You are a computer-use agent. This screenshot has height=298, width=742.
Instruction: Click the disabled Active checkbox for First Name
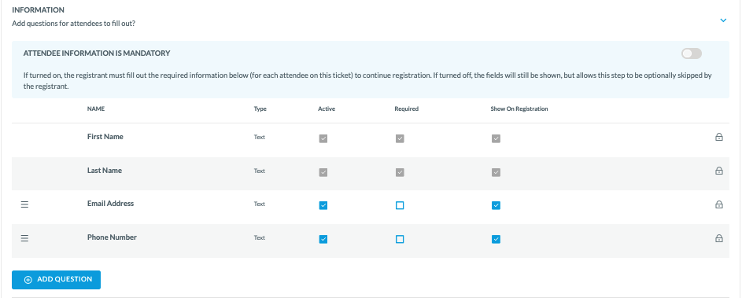point(323,138)
